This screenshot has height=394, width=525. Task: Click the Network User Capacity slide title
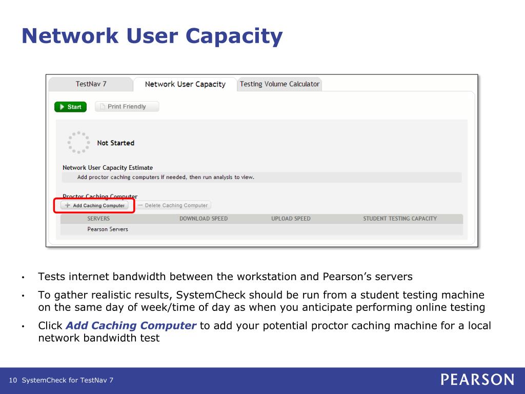[x=152, y=36]
